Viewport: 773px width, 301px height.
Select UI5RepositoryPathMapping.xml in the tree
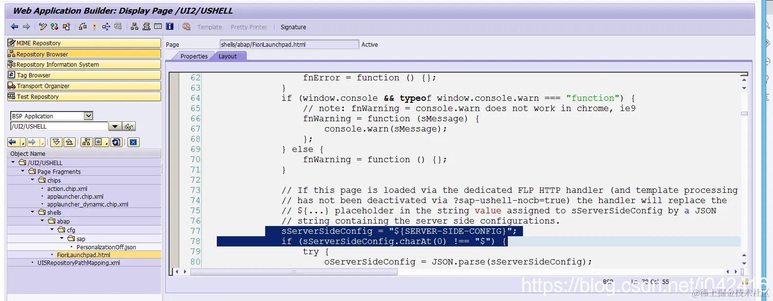pyautogui.click(x=79, y=263)
